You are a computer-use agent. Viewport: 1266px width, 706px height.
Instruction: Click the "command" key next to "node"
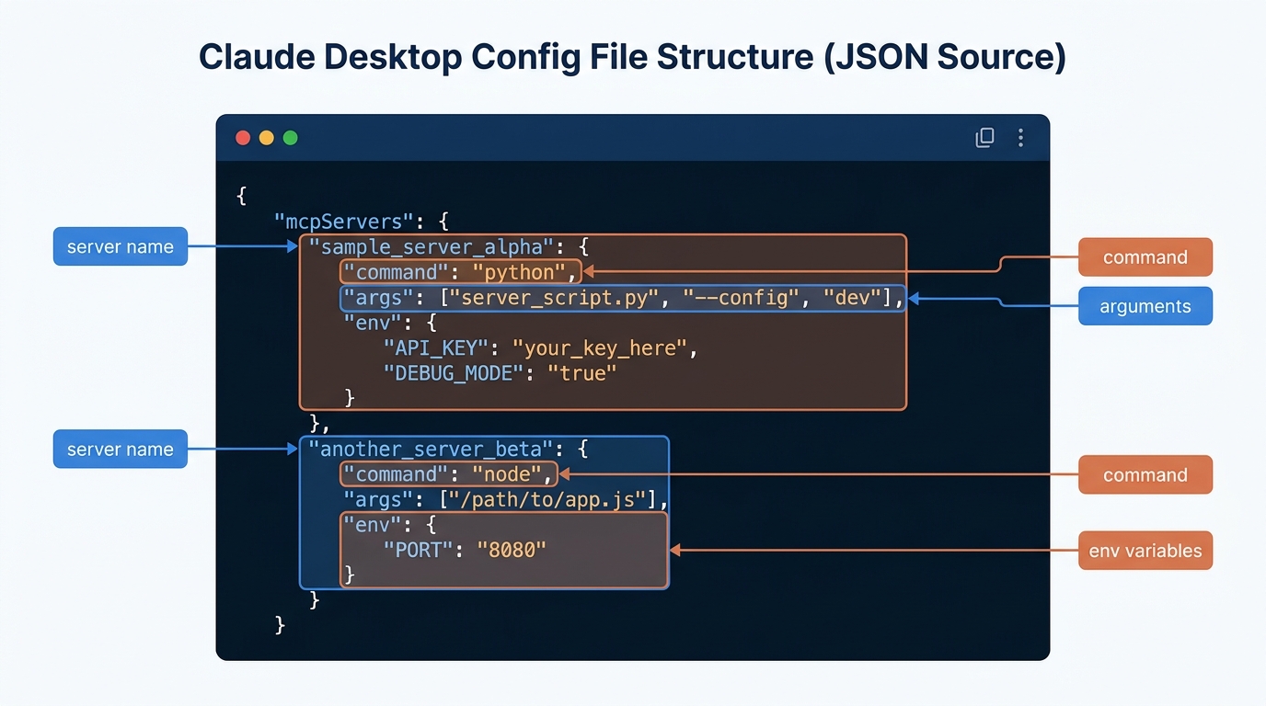click(397, 474)
